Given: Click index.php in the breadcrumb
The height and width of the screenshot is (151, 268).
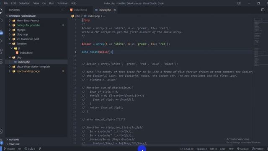Looking at the screenshot, I should click(94, 16).
